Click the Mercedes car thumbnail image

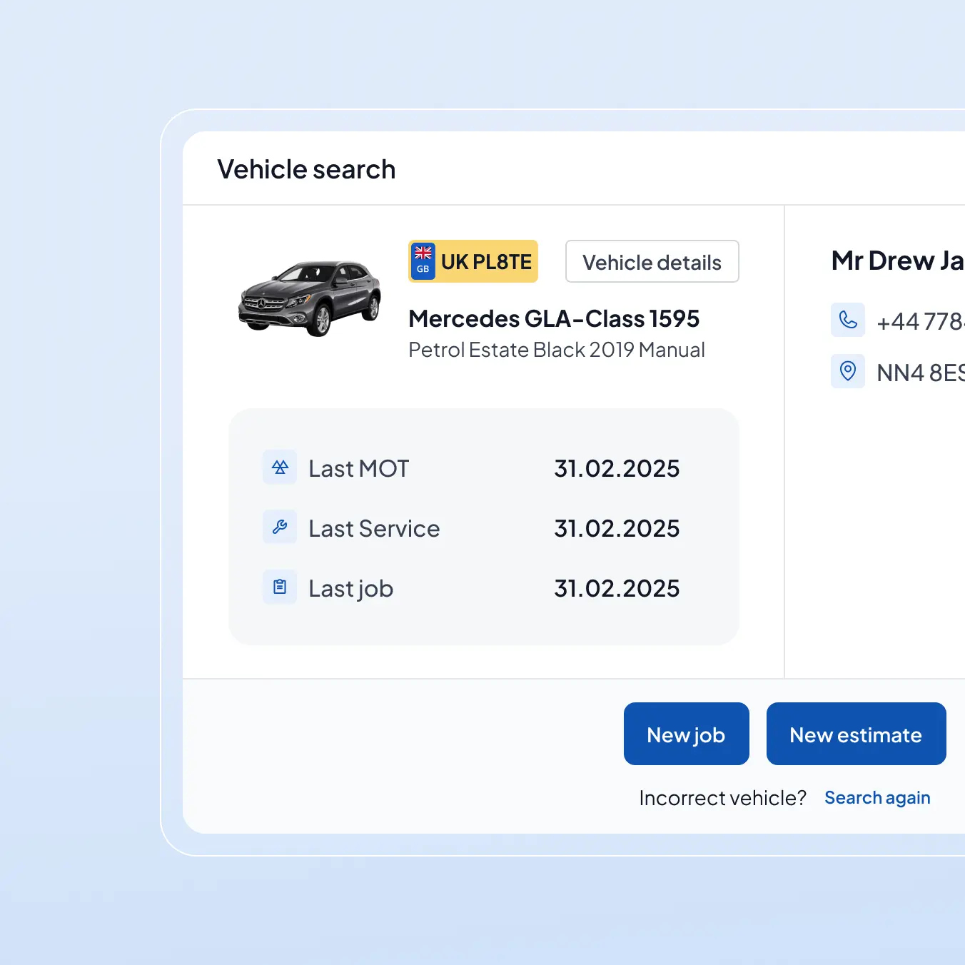pyautogui.click(x=310, y=298)
